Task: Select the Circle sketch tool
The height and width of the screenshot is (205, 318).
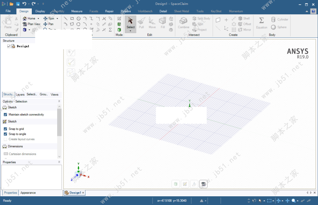Action: (x=78, y=18)
